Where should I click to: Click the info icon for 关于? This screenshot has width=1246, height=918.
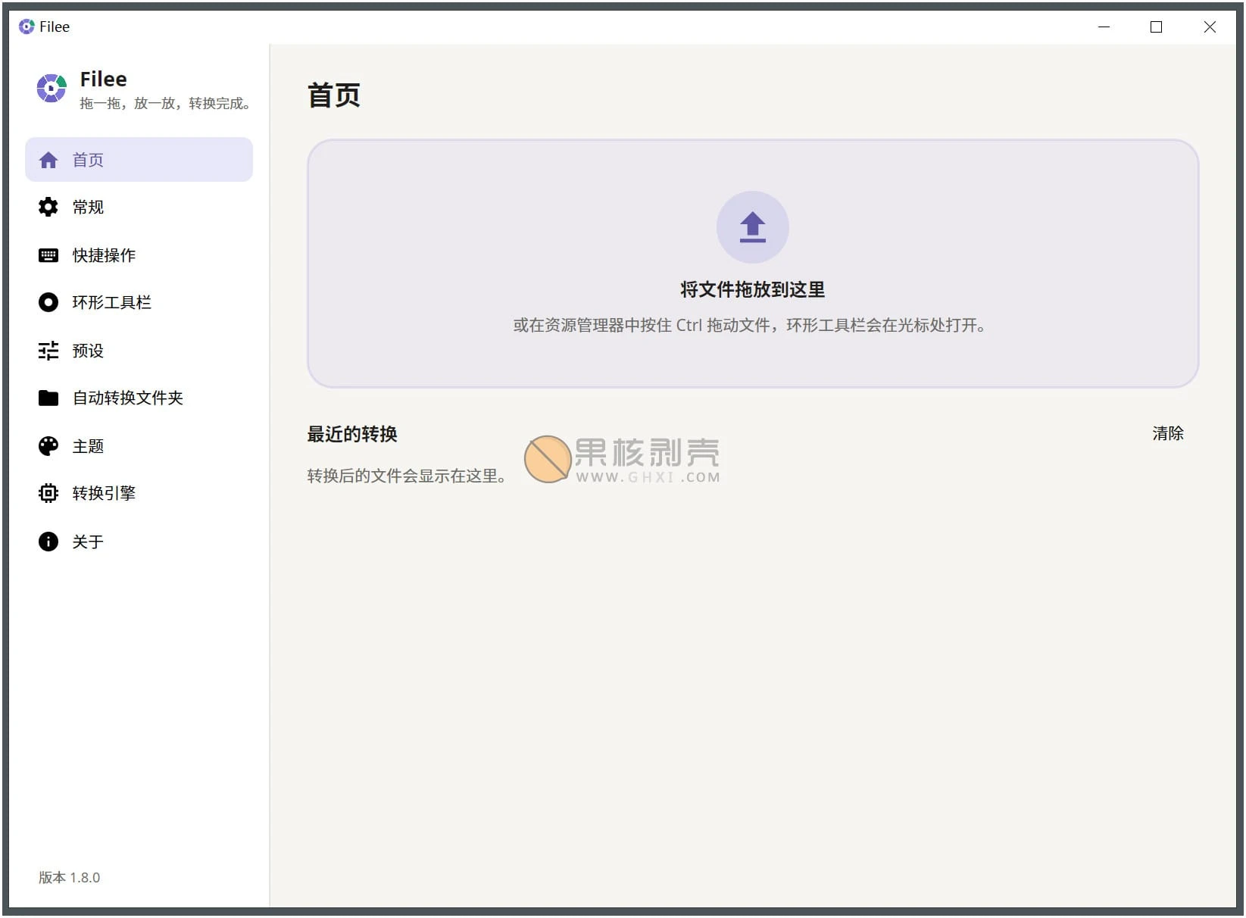(x=48, y=542)
